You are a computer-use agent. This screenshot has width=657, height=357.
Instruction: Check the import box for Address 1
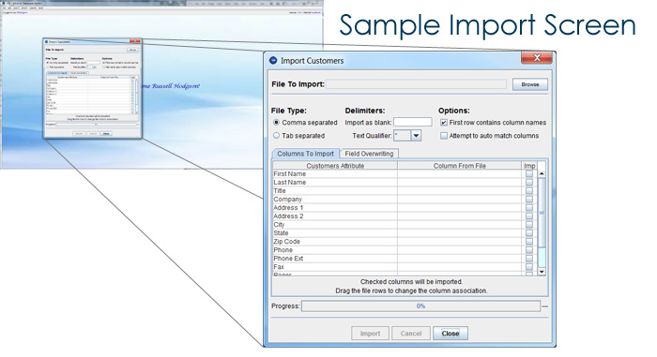pos(529,208)
